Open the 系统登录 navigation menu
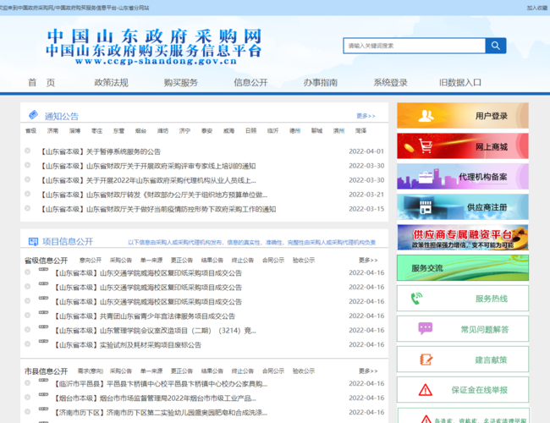This screenshot has height=423, width=550. tap(390, 82)
